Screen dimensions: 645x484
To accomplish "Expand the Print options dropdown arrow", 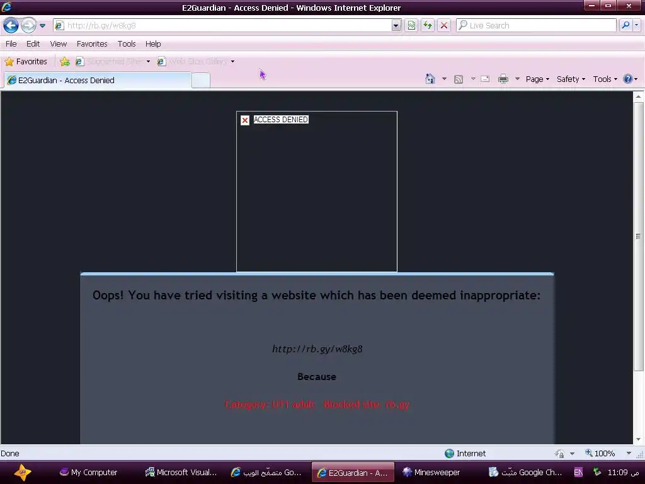I will coord(518,79).
